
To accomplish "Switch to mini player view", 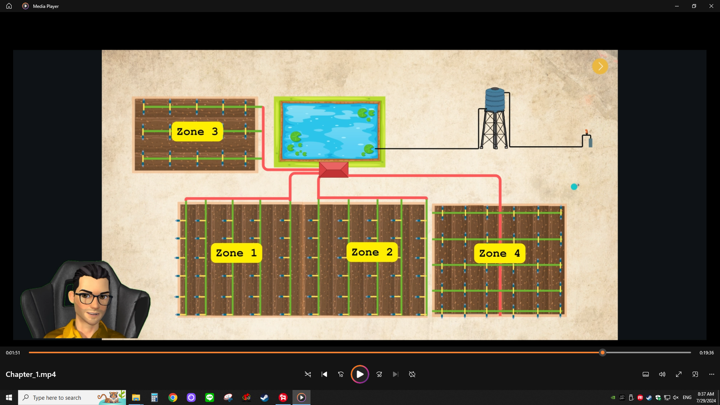I will coord(695,375).
